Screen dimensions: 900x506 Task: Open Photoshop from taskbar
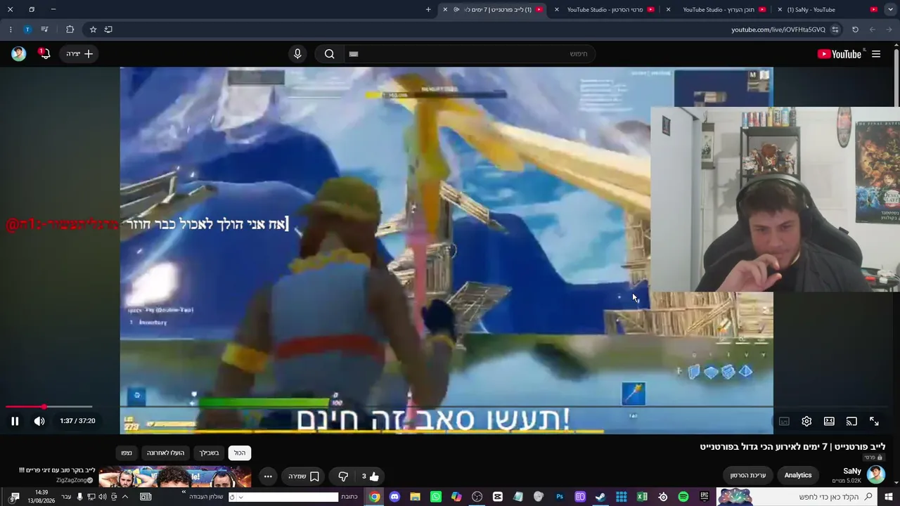(560, 497)
